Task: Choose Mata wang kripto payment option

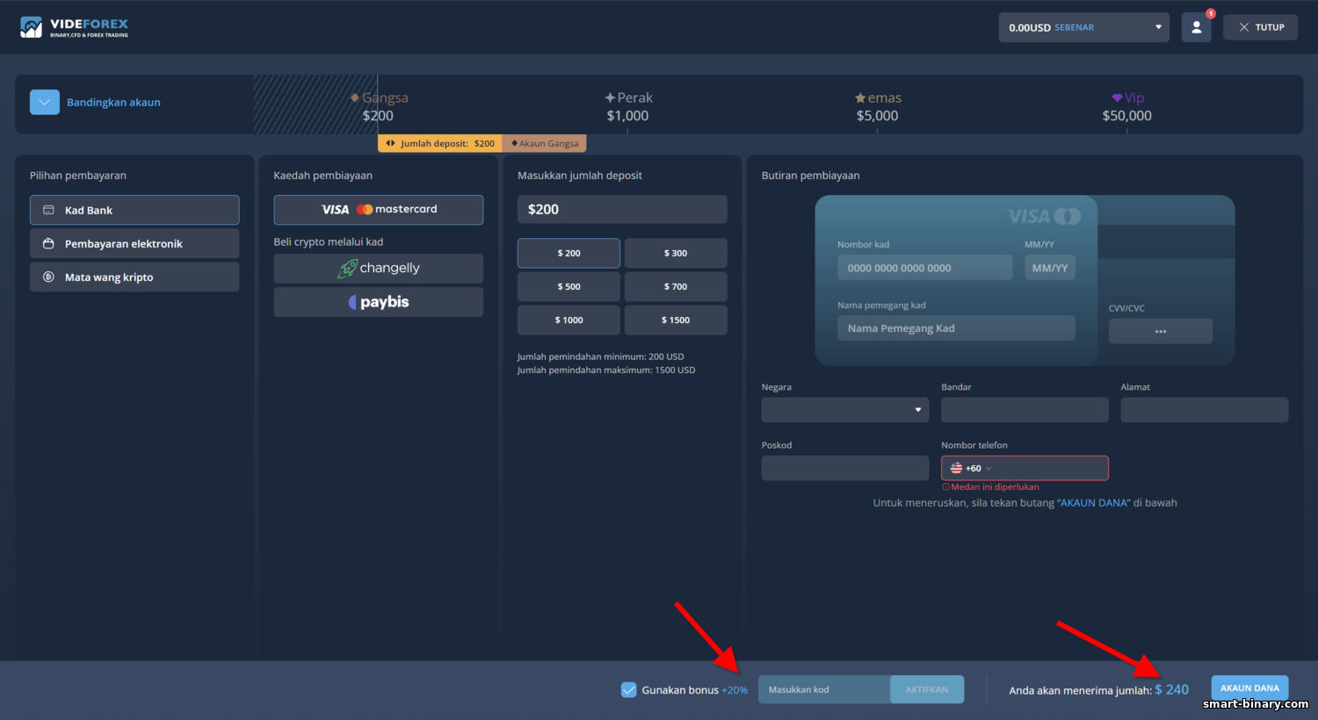Action: coord(134,277)
